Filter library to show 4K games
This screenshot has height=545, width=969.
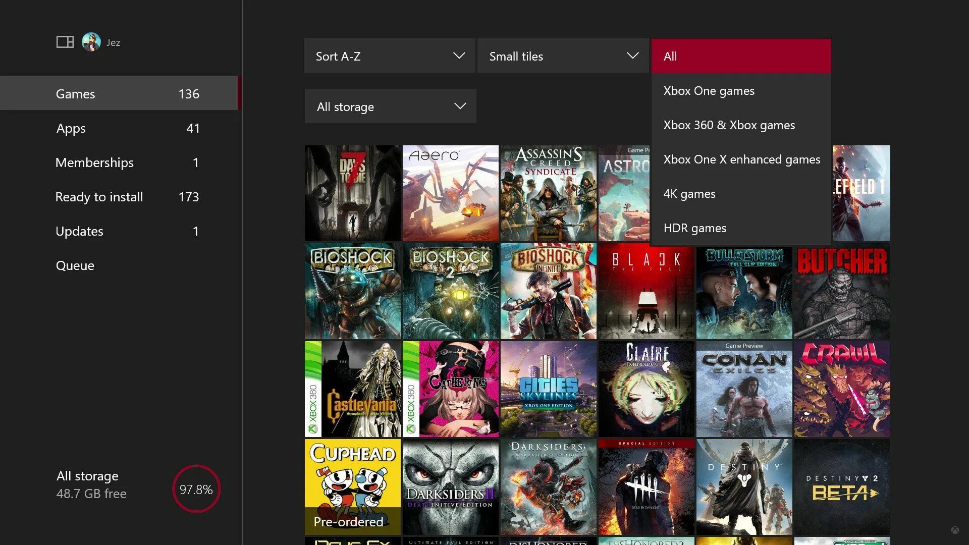(x=689, y=193)
